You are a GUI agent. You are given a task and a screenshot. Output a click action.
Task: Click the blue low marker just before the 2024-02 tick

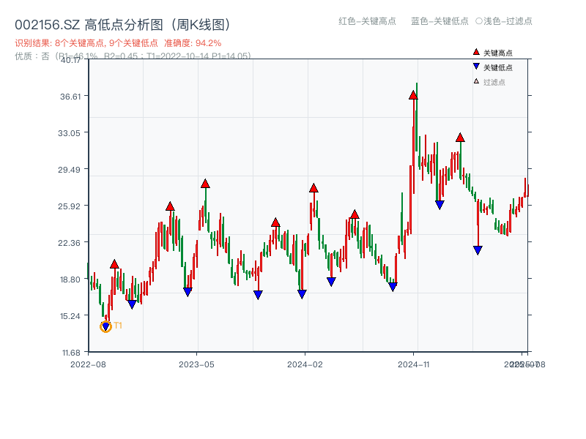302,294
